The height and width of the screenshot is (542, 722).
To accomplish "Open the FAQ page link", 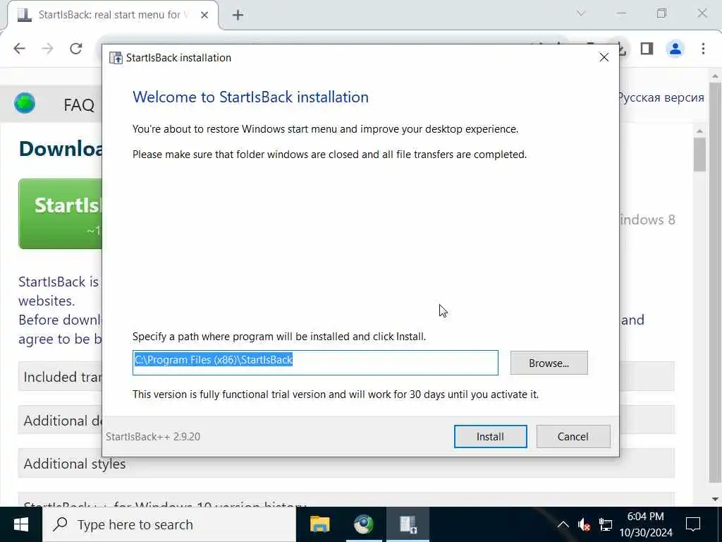I will pyautogui.click(x=79, y=105).
